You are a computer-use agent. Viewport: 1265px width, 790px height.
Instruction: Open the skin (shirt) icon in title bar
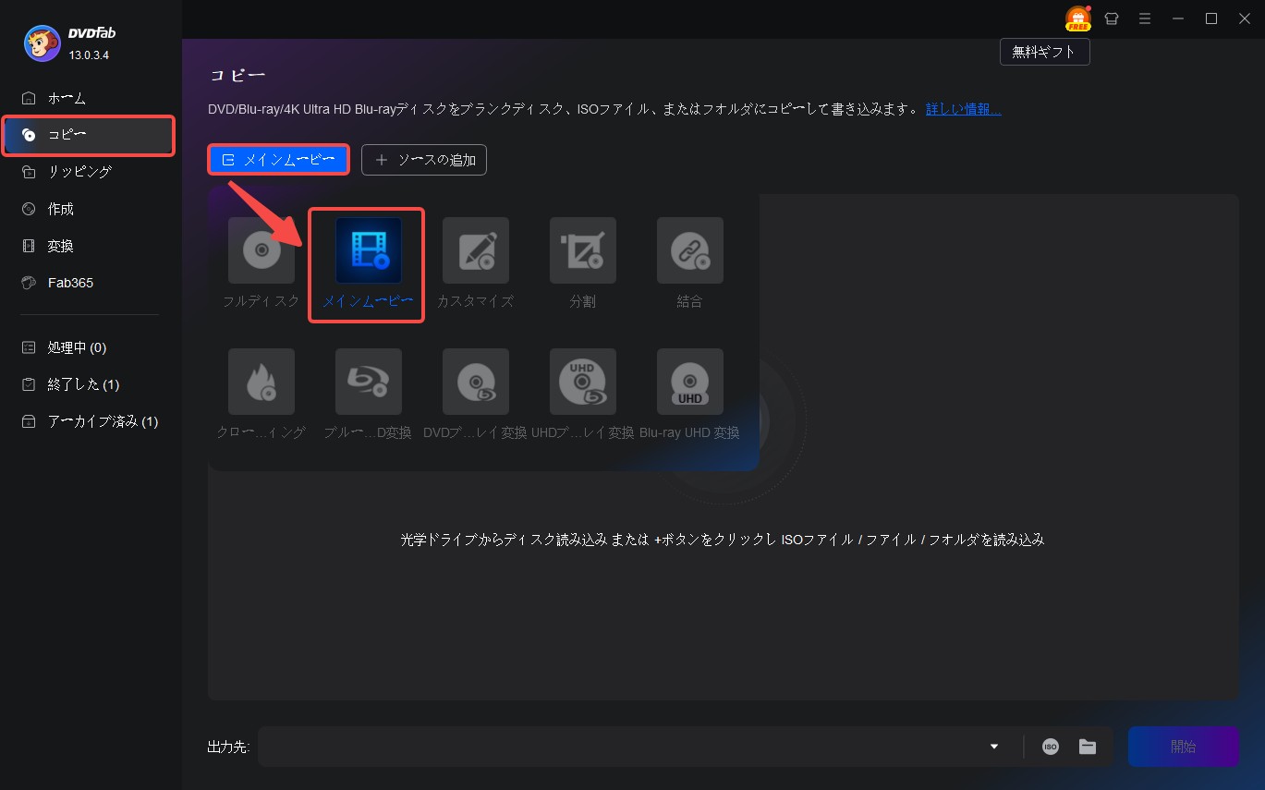(1113, 18)
